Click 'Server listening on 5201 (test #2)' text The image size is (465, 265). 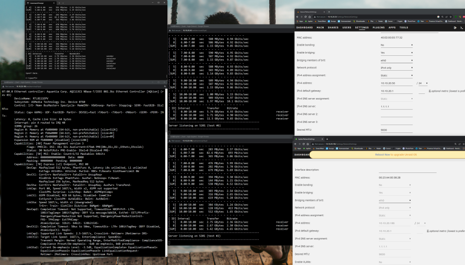194,236
